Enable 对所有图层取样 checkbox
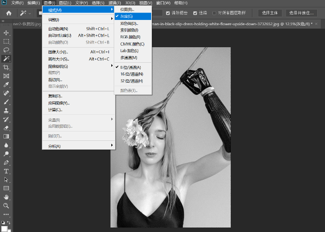The image size is (325, 232). coord(214,13)
